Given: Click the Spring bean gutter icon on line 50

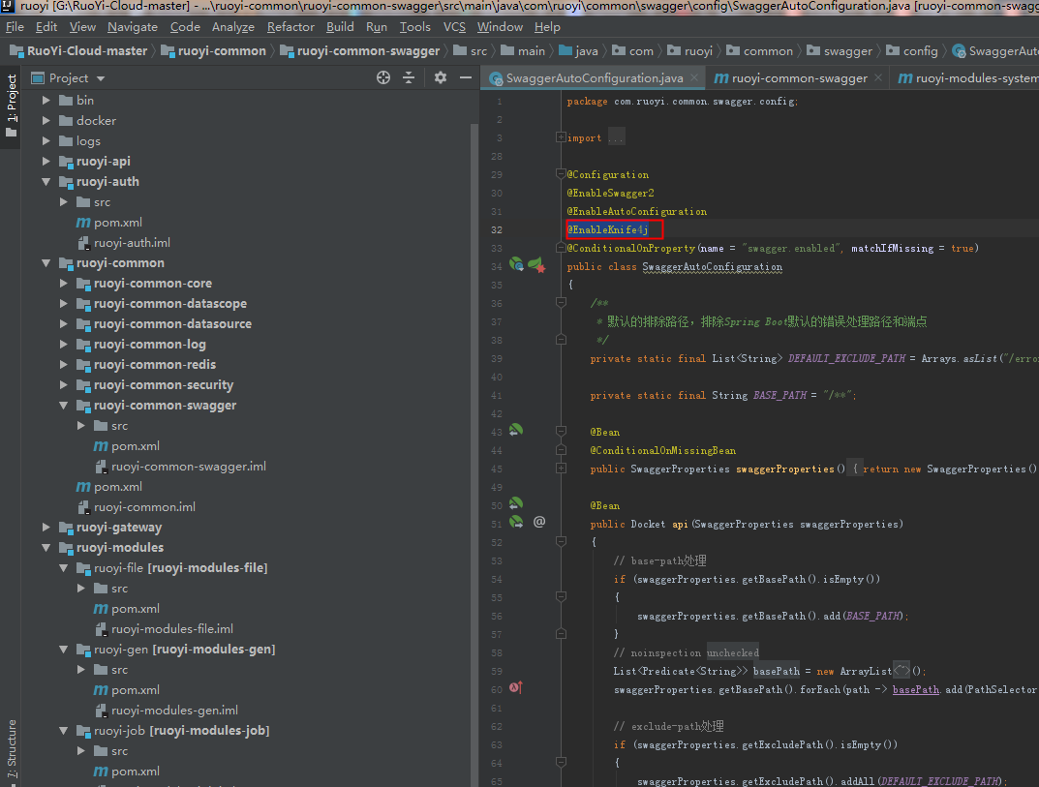Looking at the screenshot, I should point(516,503).
